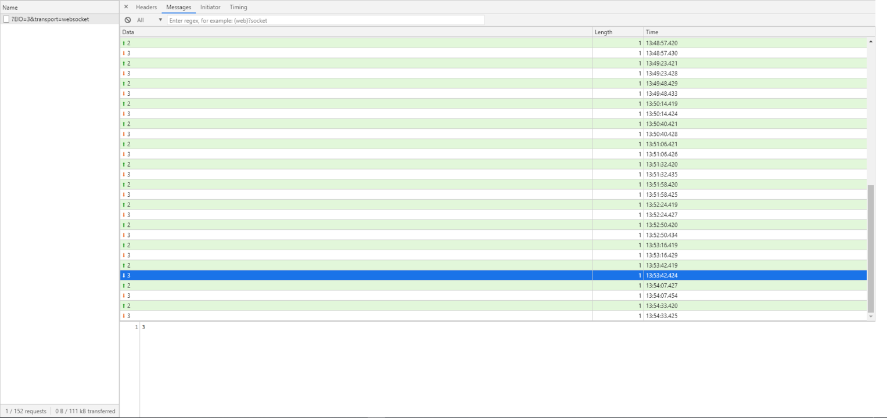Click scrollbar up arrow in messages list

tap(871, 42)
